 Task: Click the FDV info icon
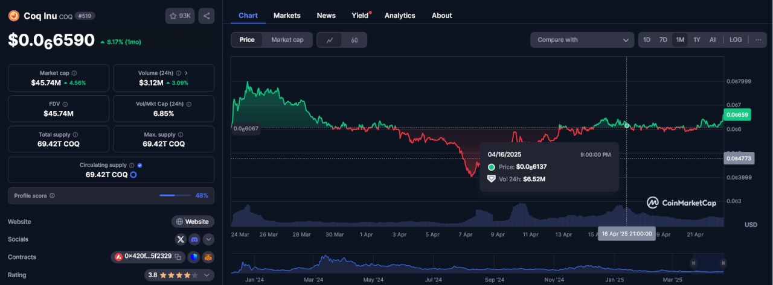65,104
